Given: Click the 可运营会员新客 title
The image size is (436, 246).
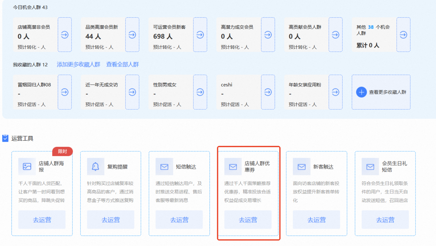Looking at the screenshot, I should pos(169,27).
